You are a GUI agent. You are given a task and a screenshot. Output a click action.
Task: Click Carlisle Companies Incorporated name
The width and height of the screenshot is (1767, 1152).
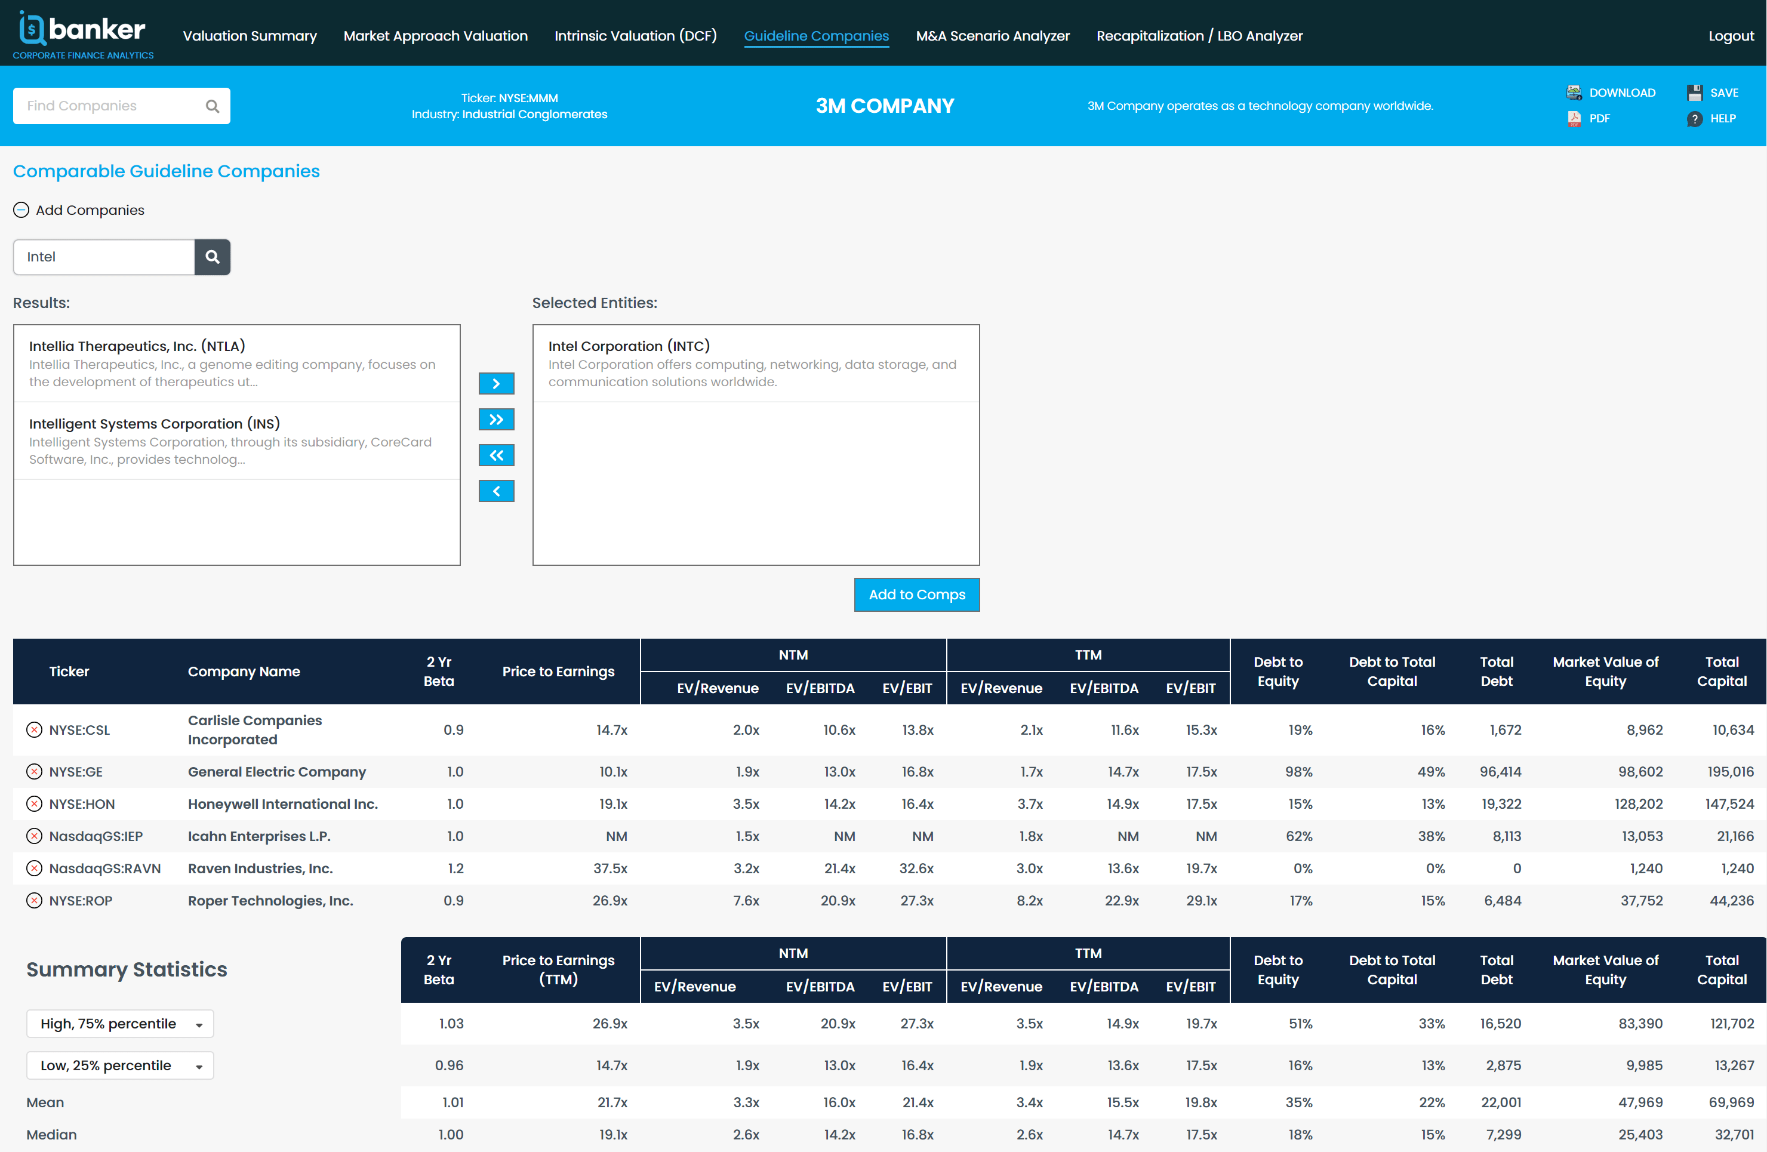[255, 729]
